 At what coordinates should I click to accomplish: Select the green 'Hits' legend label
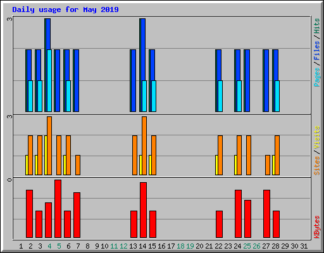click(x=316, y=26)
